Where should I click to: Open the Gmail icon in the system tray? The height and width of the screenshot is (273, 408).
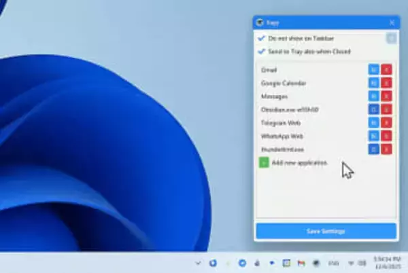301,263
